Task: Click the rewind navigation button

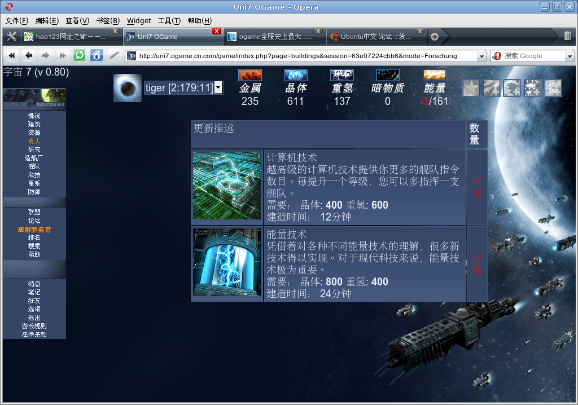Action: coord(12,56)
